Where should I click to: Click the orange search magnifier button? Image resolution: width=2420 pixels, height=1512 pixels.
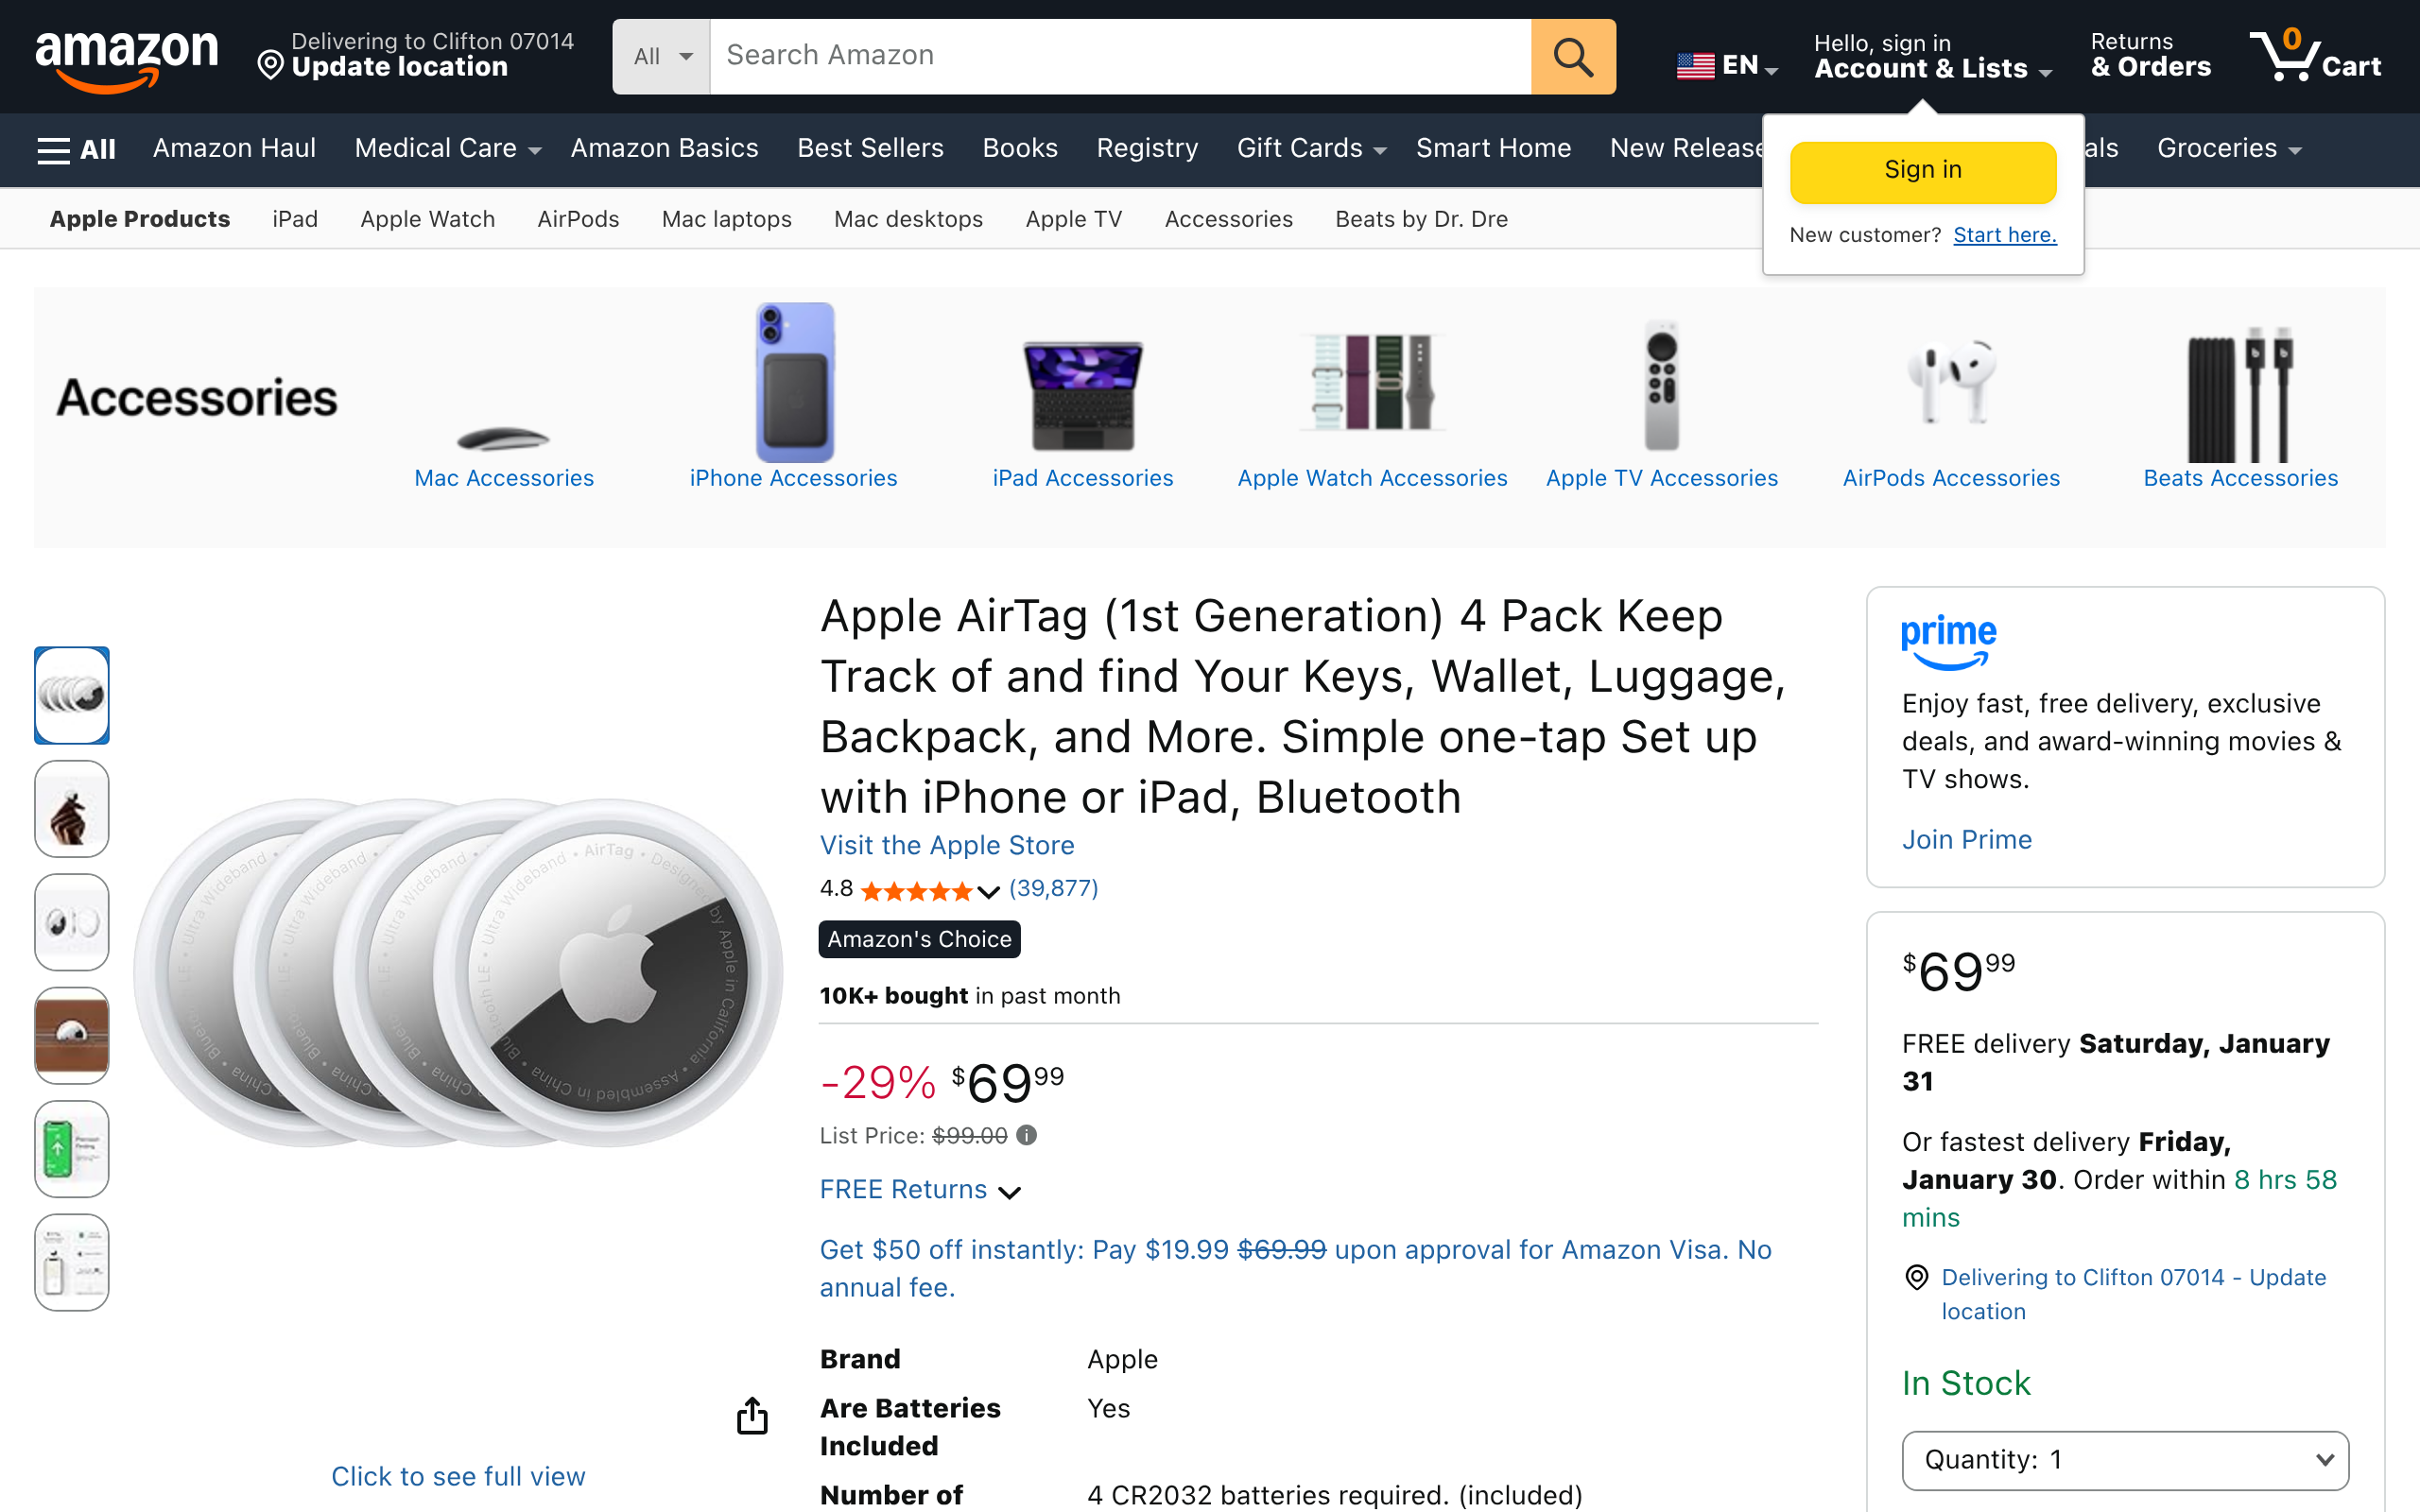[1572, 57]
